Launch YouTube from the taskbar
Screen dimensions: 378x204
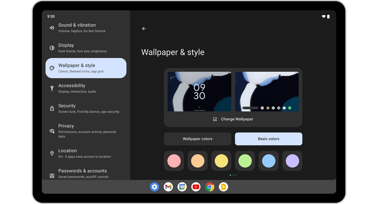click(196, 187)
